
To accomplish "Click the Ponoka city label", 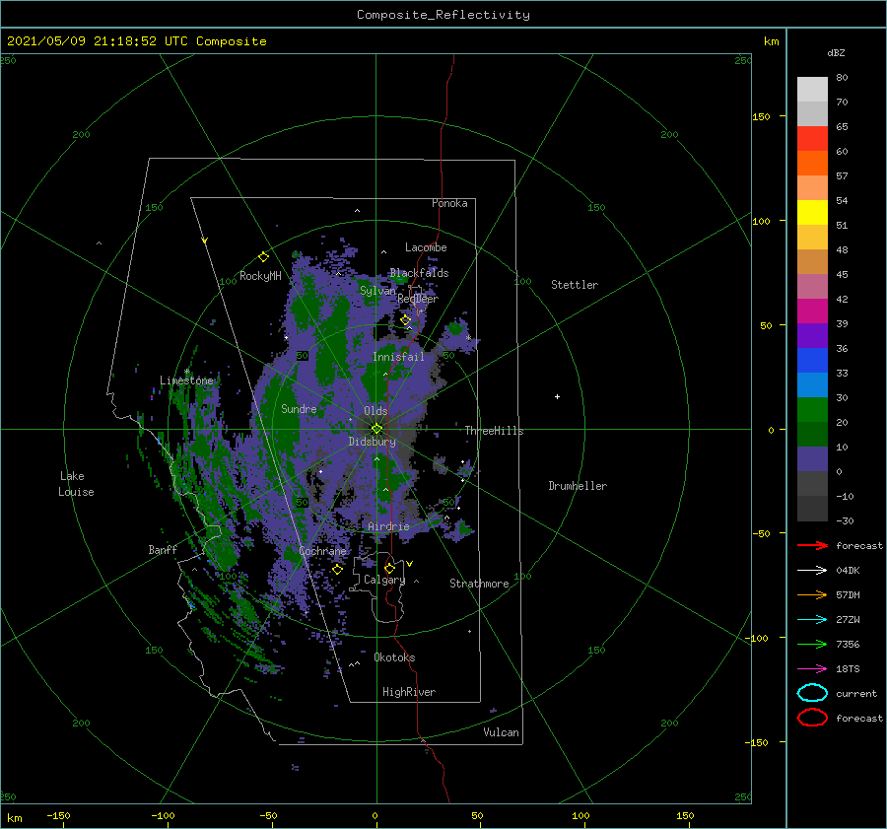I will (x=449, y=203).
